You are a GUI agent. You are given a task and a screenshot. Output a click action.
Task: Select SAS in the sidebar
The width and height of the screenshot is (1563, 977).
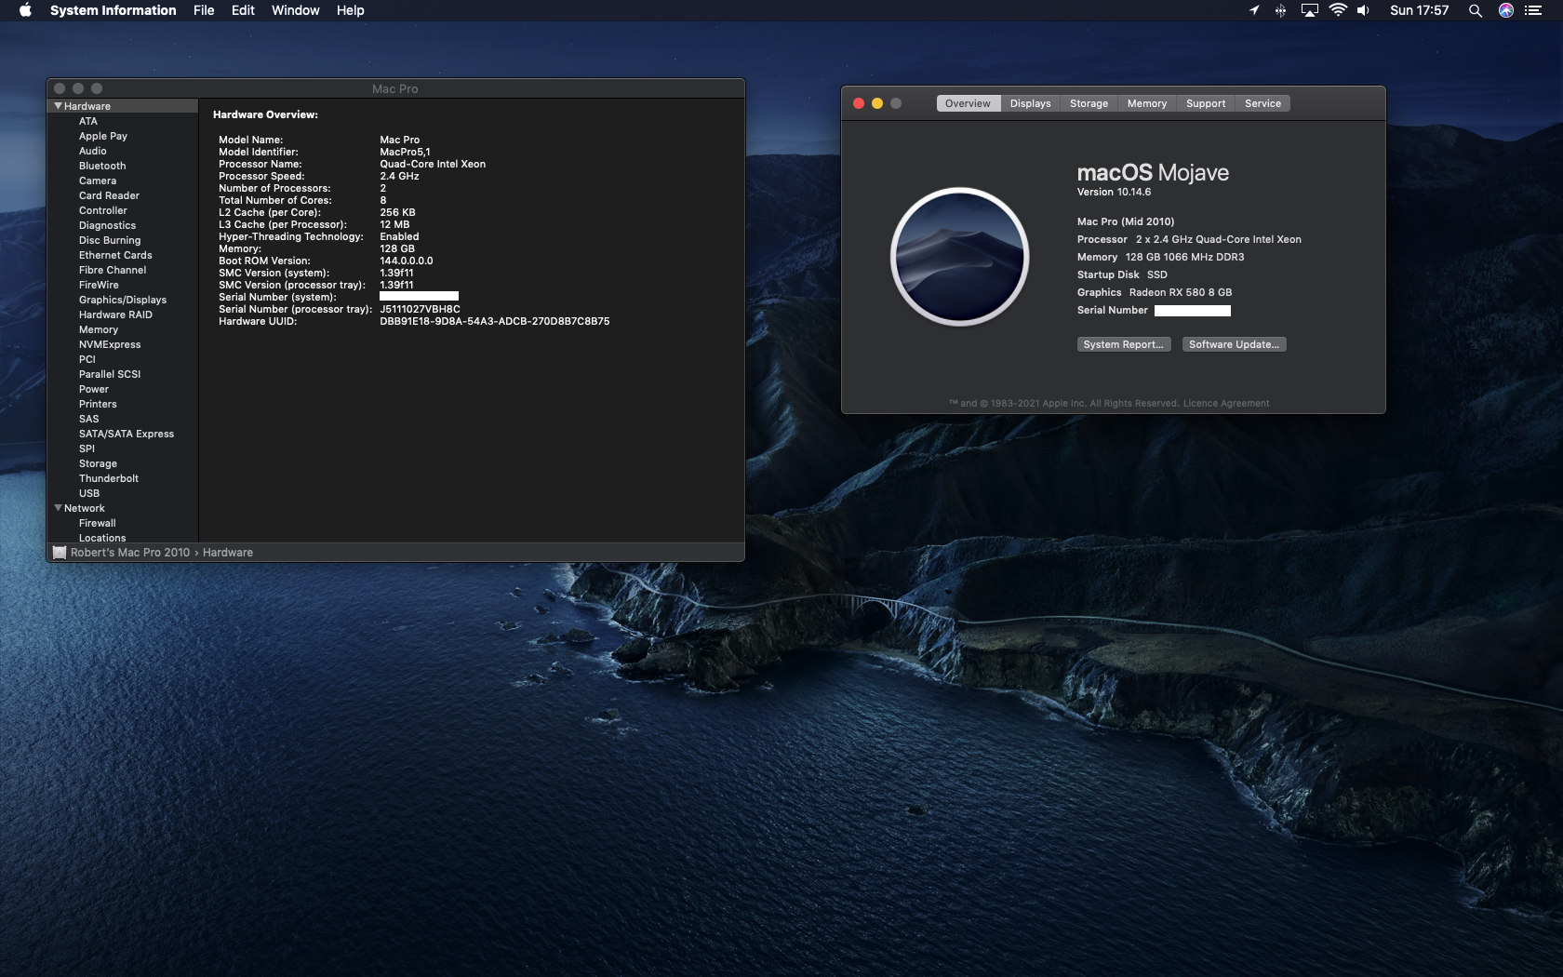[x=89, y=419]
